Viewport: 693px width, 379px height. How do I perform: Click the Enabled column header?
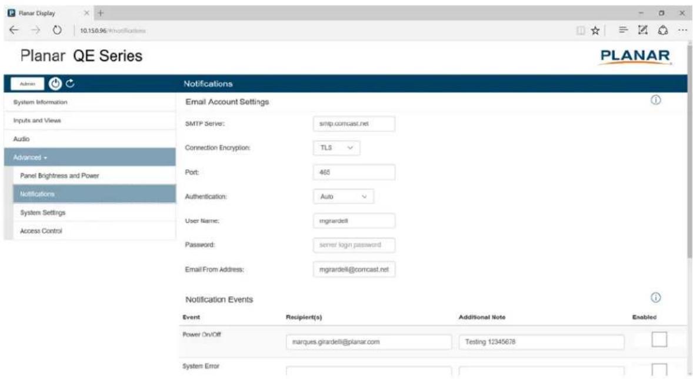click(x=644, y=317)
